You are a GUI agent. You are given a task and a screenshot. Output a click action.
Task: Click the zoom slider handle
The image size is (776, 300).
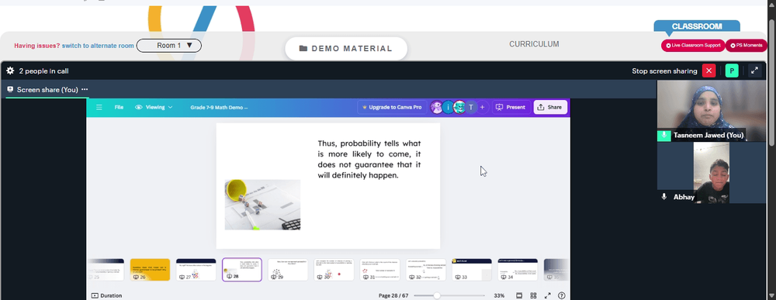click(436, 295)
